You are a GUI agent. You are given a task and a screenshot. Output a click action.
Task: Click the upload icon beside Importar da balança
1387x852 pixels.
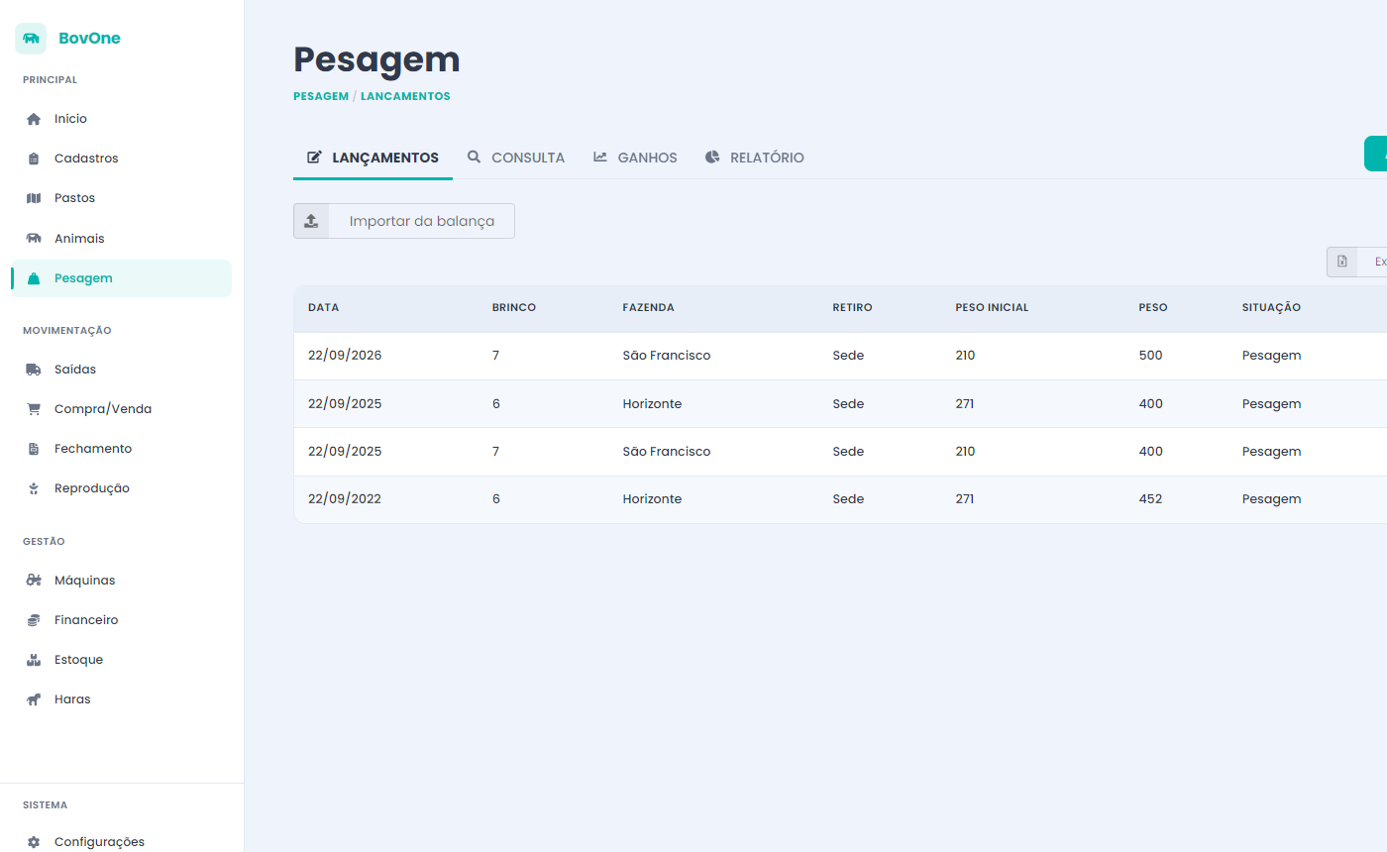click(311, 221)
